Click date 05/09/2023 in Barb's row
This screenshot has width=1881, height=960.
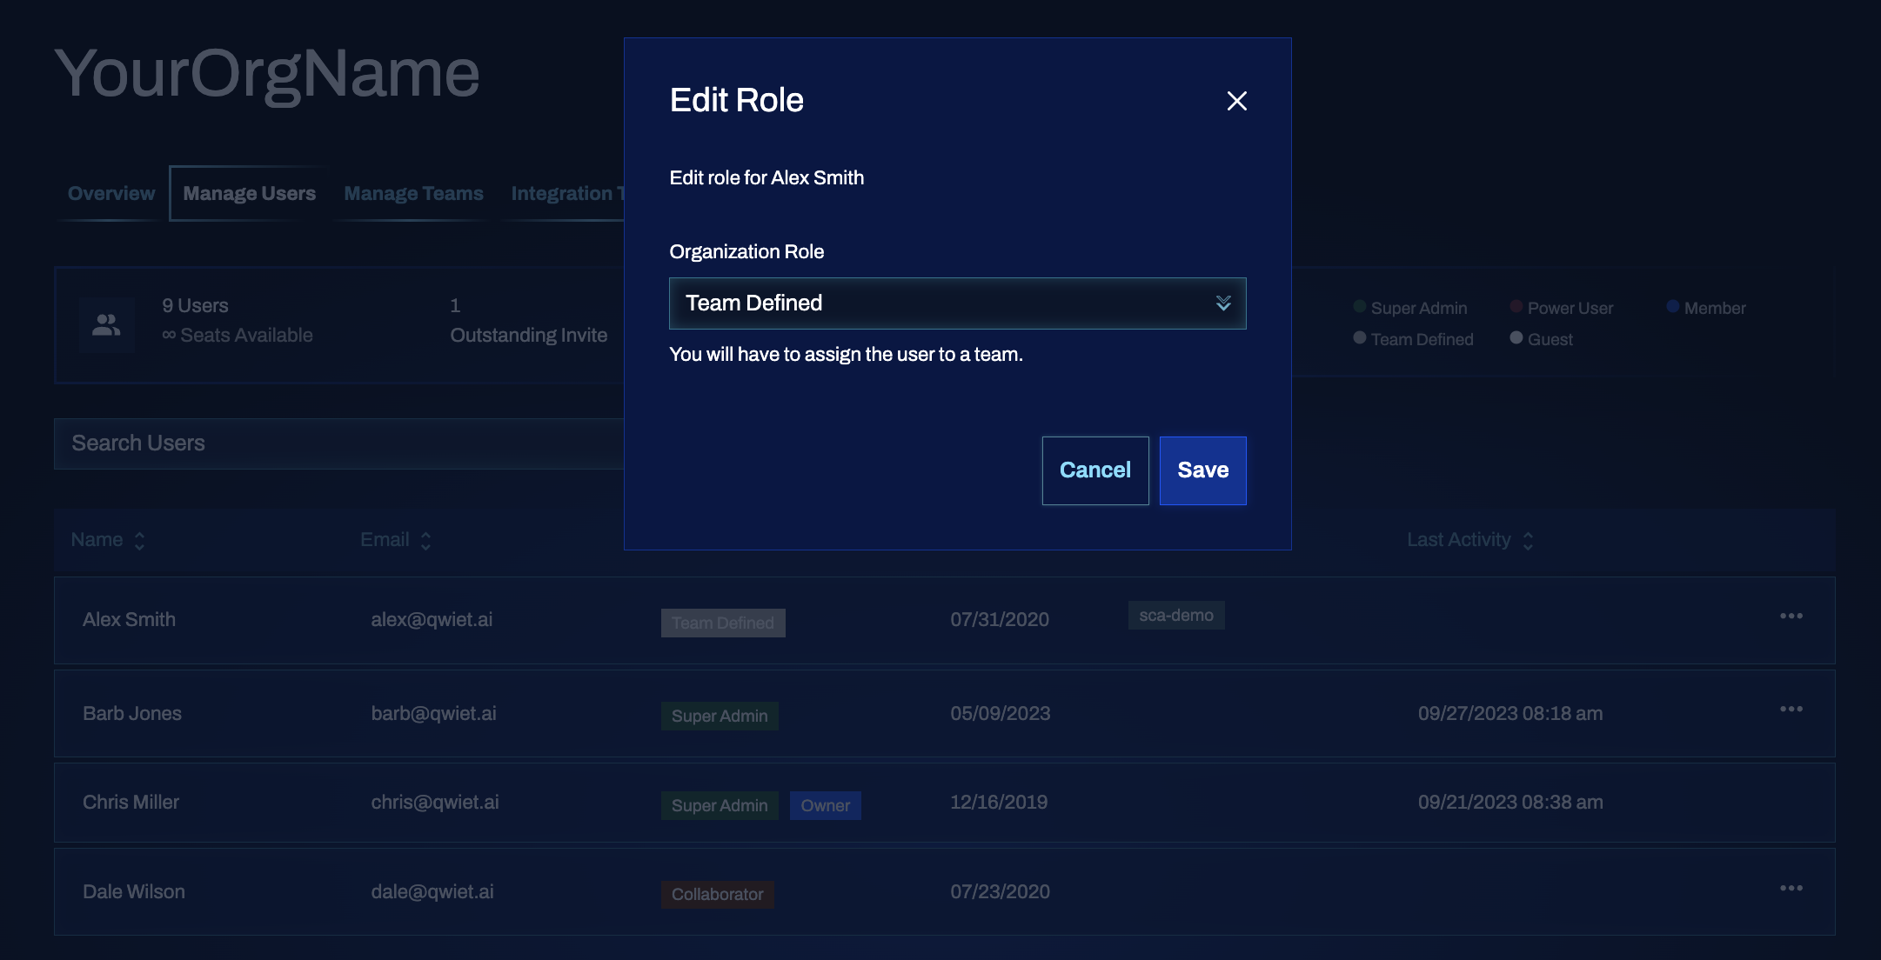click(1001, 713)
